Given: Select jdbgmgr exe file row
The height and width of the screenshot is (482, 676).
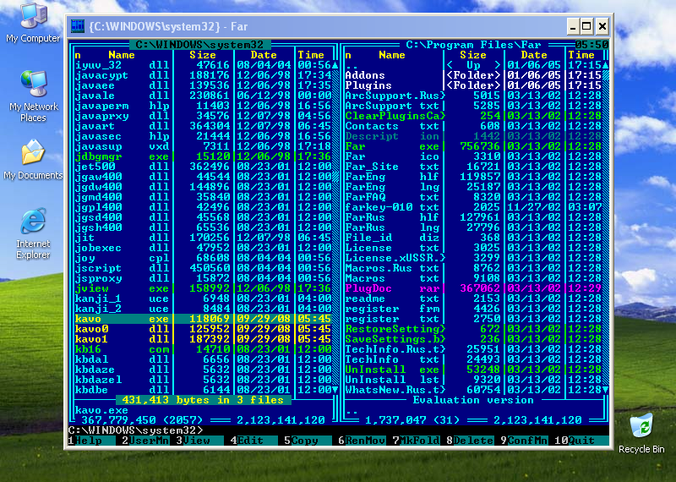Looking at the screenshot, I should tap(203, 156).
